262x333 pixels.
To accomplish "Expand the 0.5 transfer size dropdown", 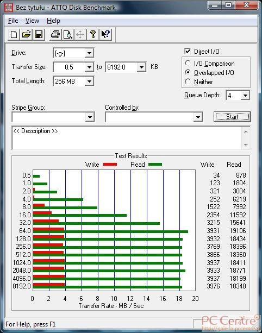I will pos(89,67).
